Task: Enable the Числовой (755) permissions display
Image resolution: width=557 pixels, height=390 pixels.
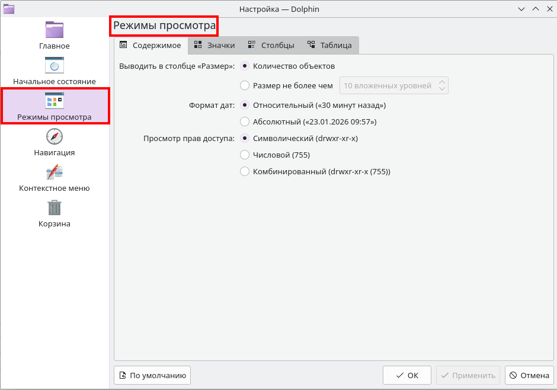Action: tap(245, 155)
